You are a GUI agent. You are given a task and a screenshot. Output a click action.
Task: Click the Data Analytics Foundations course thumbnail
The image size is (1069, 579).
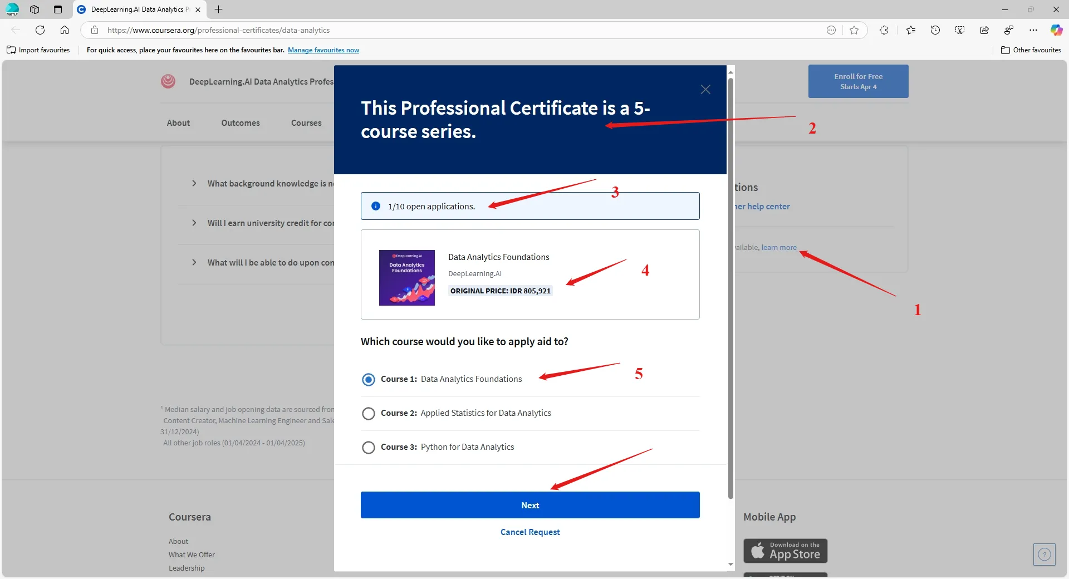tap(407, 278)
